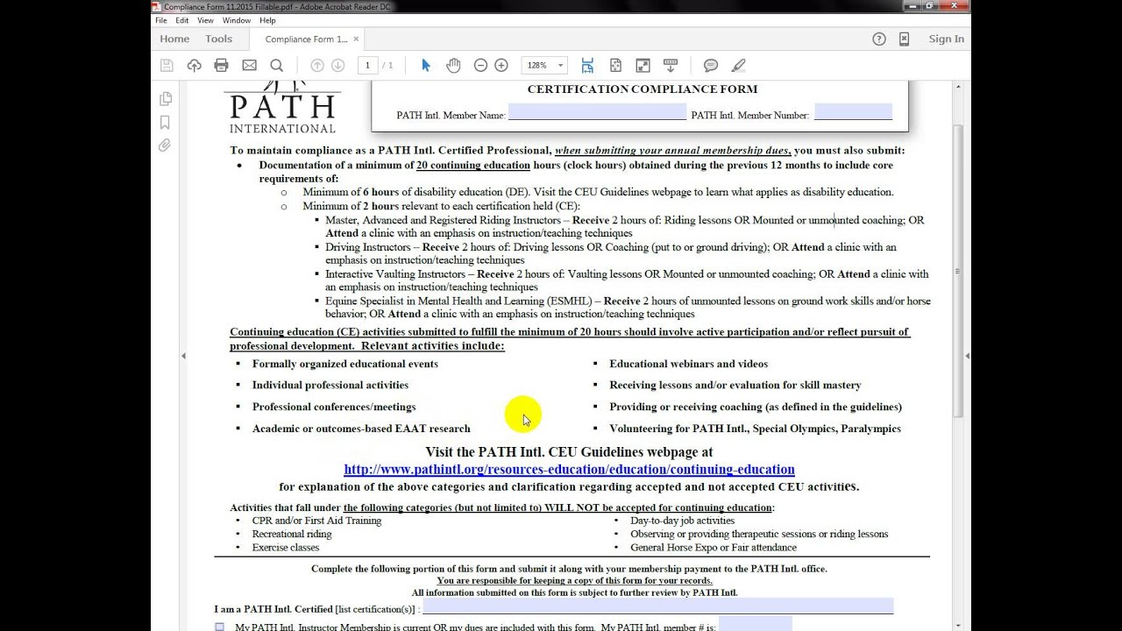Click the PATH Intl. Member Number field
1122x631 pixels.
coord(853,112)
